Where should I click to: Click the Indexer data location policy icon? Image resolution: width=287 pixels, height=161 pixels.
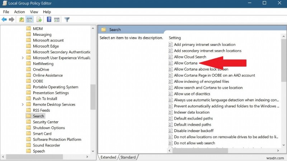[171, 112]
